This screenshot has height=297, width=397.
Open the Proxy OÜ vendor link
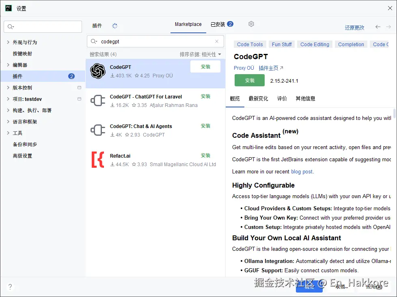pos(244,68)
